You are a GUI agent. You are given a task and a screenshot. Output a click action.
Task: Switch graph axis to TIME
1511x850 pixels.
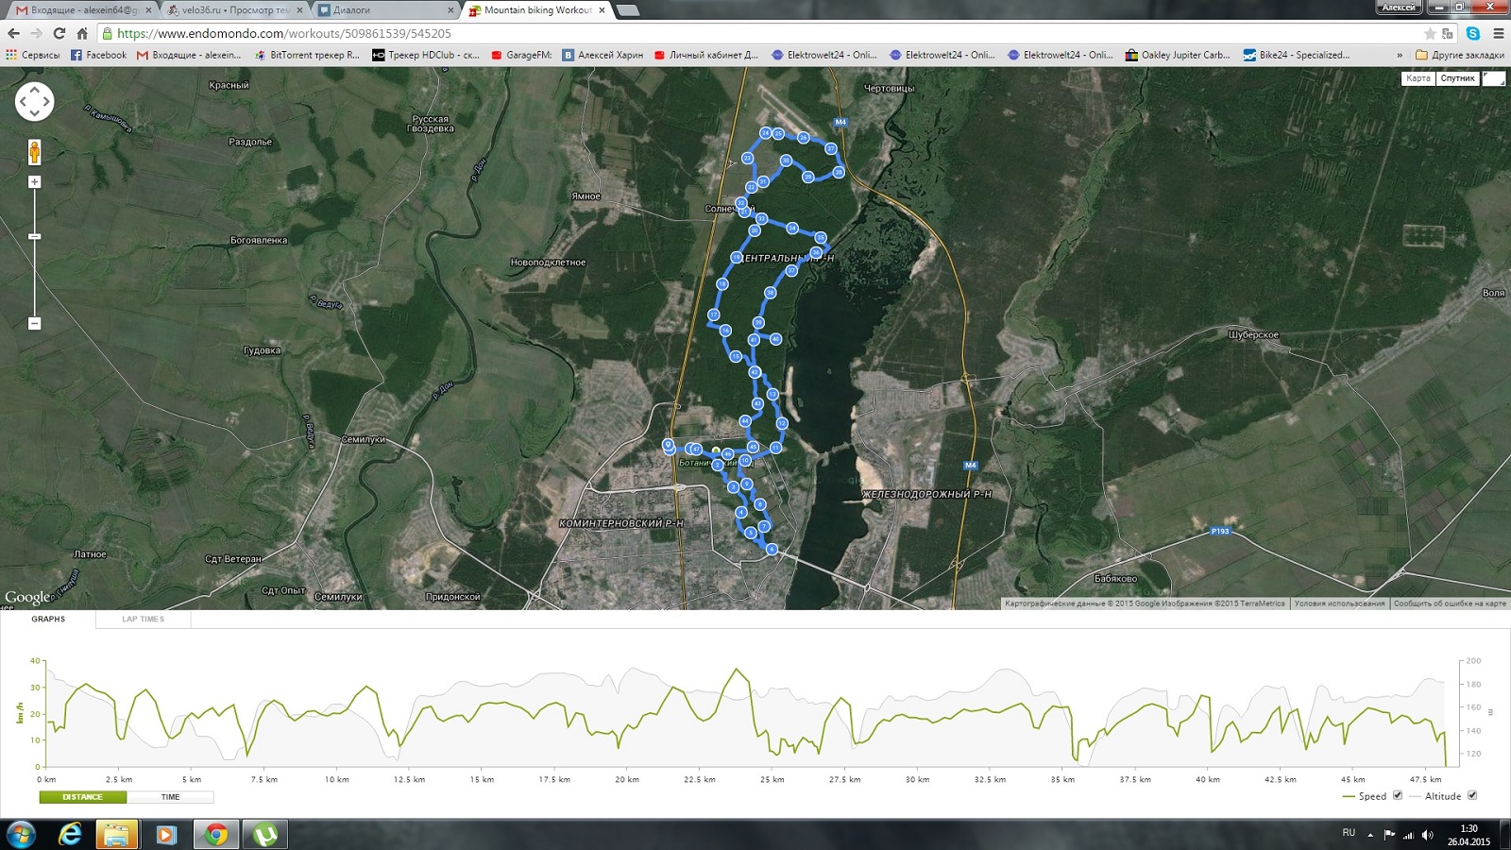[x=170, y=797]
